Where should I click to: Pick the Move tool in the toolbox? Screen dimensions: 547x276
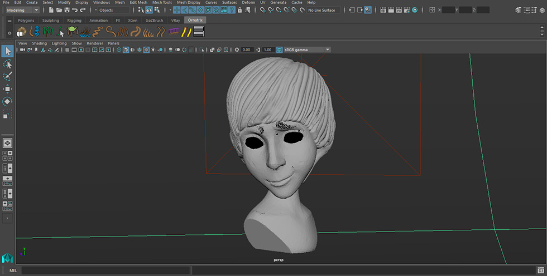click(7, 89)
